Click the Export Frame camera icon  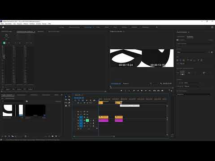click(x=162, y=91)
